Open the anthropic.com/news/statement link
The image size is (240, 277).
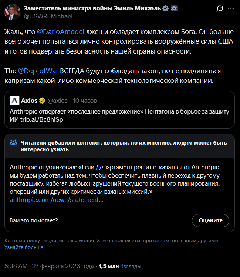(56, 200)
